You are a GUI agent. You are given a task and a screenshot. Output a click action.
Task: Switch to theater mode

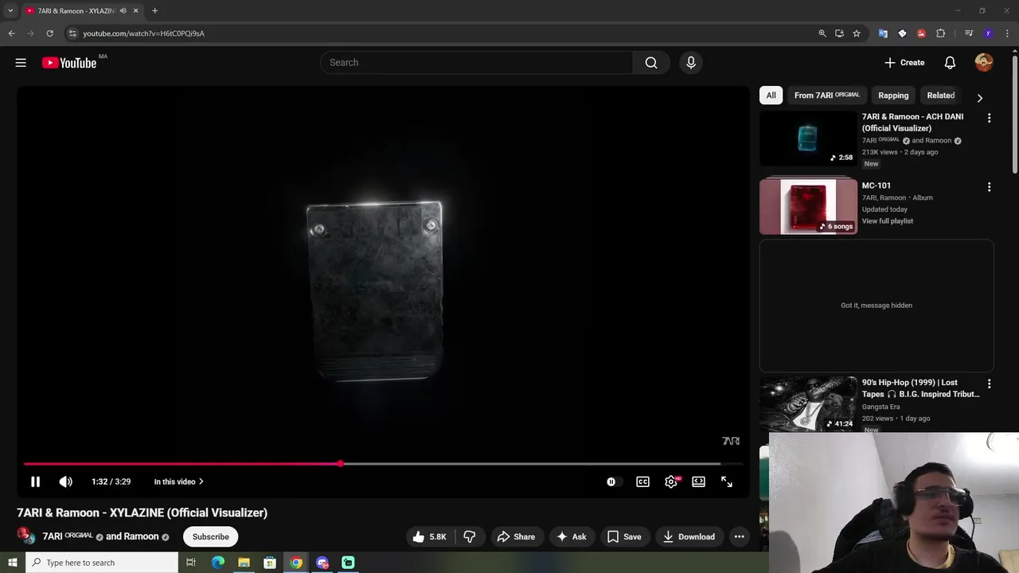(698, 481)
